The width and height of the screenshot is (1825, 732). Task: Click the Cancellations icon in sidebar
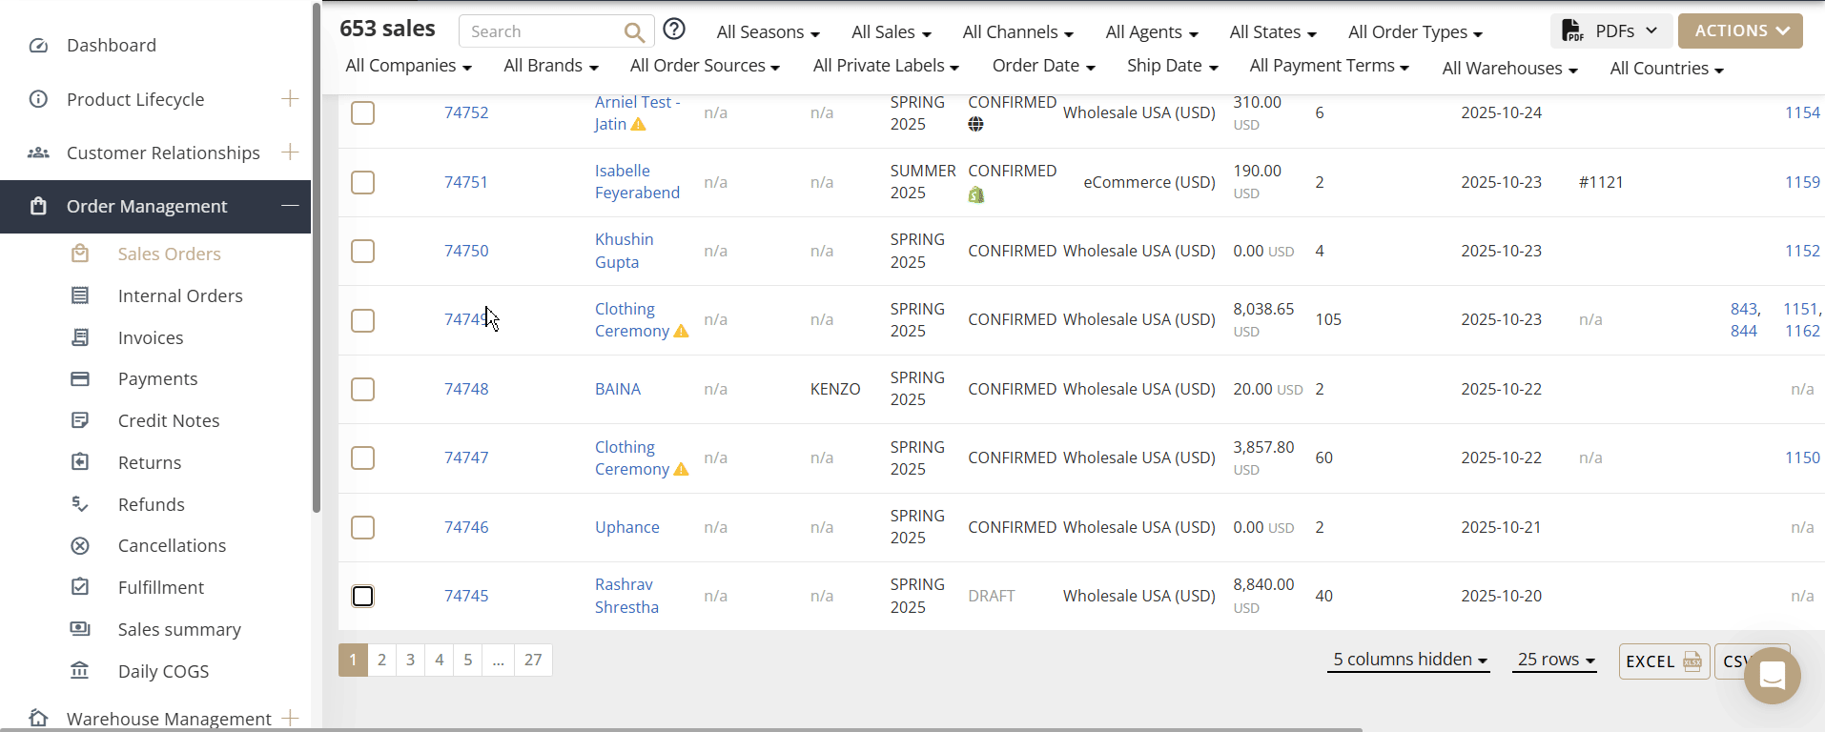point(80,546)
